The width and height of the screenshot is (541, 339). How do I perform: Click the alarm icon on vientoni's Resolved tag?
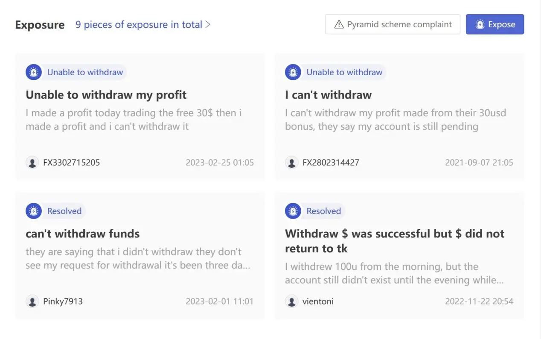(x=293, y=211)
